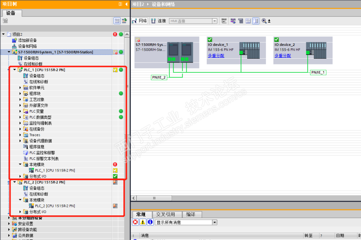Click the project tree scroll-up arrow
This screenshot has width=361, height=240.
127,35
